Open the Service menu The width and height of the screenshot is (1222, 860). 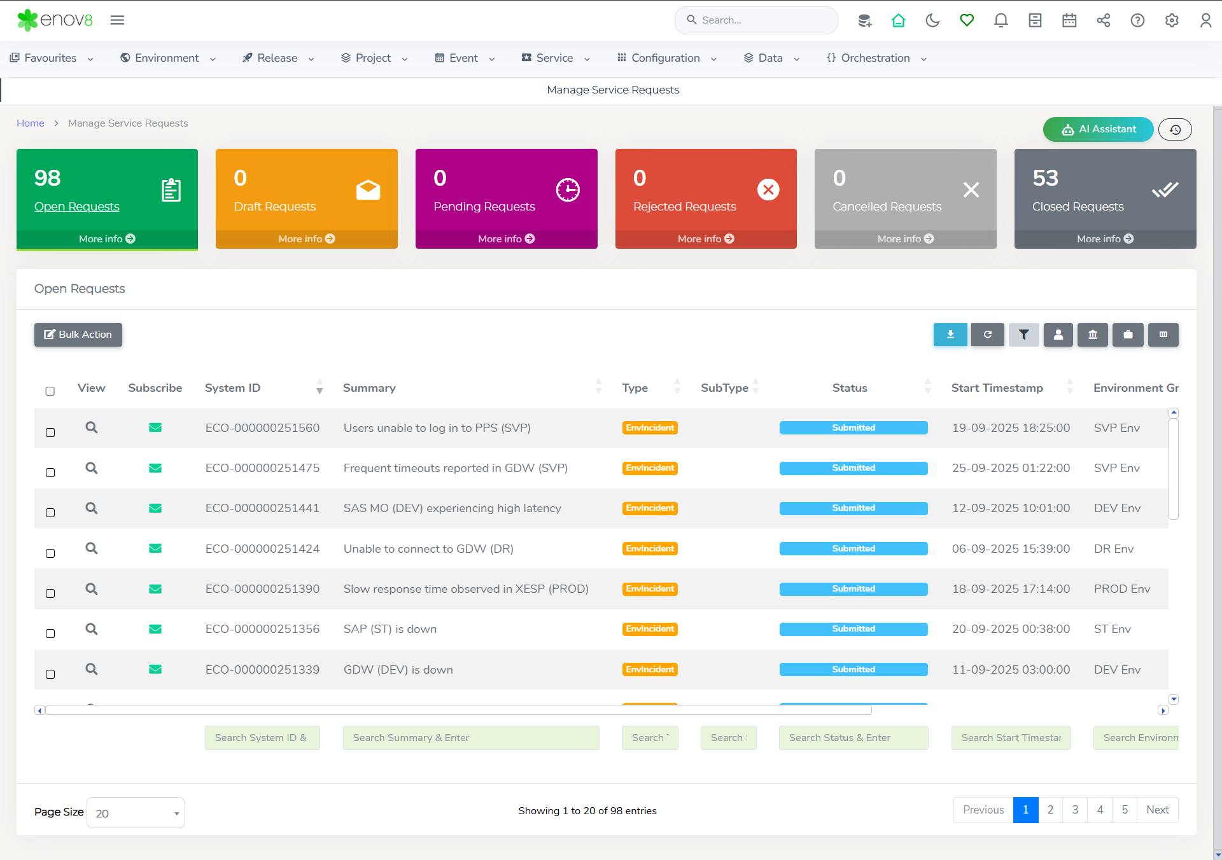(555, 58)
